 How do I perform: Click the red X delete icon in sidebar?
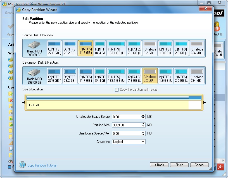tap(11, 100)
